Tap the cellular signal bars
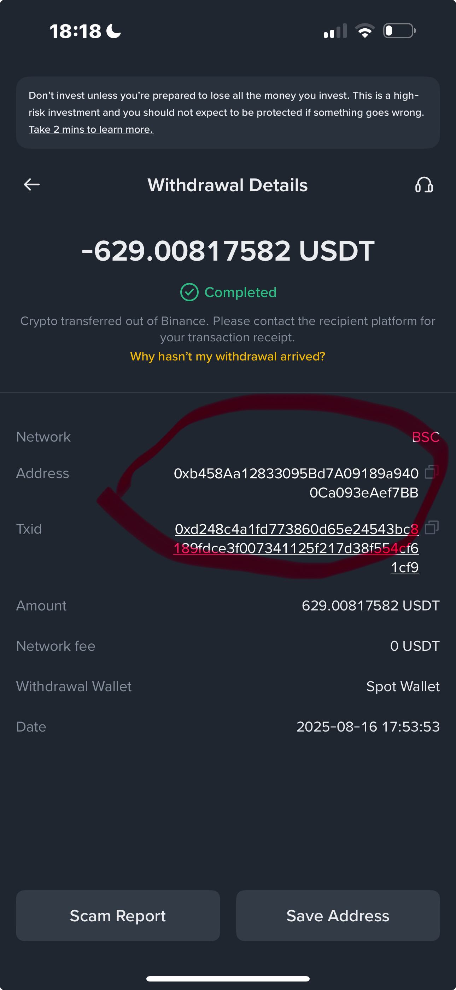The image size is (456, 990). tap(335, 31)
